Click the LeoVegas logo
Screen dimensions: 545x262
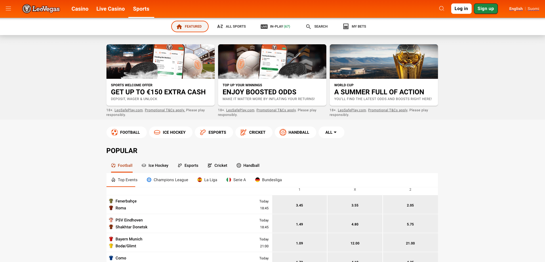[x=41, y=9]
